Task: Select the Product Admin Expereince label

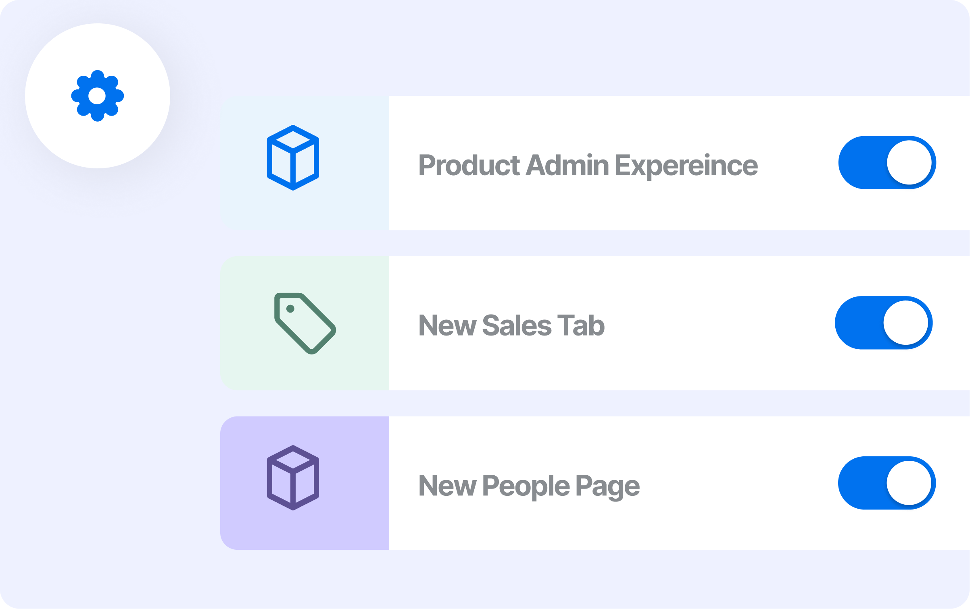Action: pos(588,165)
